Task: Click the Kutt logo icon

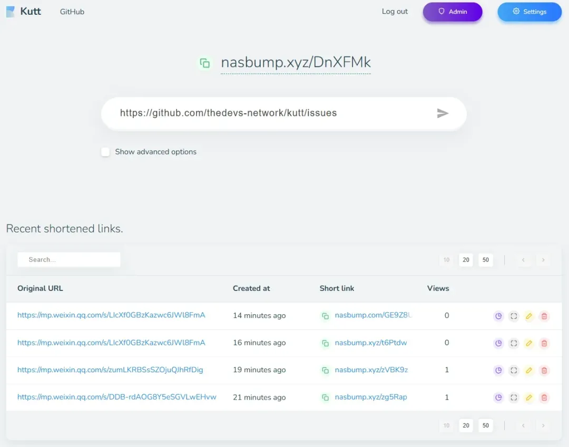Action: tap(11, 12)
